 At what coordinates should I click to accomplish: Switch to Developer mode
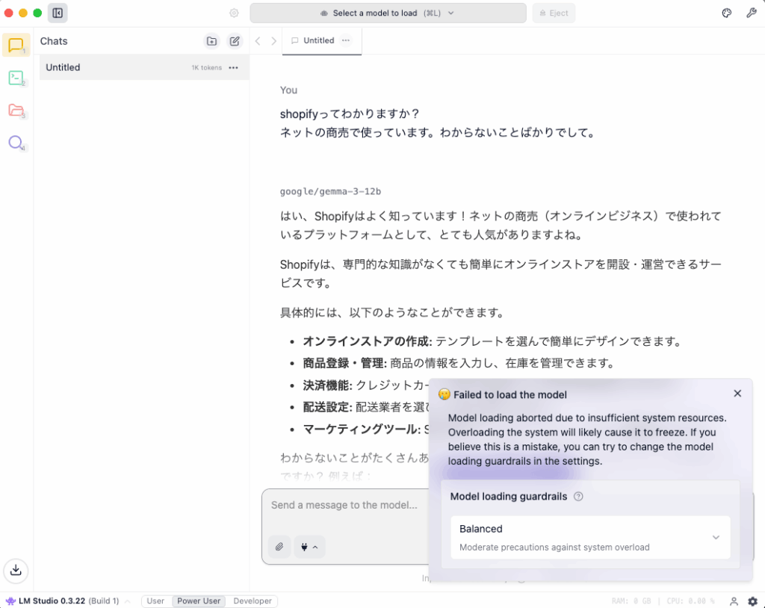click(x=253, y=601)
